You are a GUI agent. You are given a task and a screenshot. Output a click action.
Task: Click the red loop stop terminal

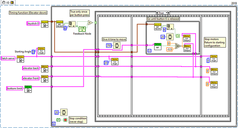(x=65, y=120)
